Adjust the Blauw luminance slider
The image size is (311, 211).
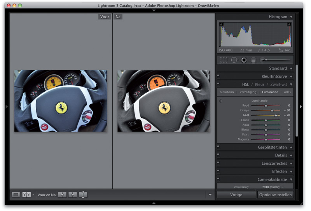click(x=266, y=130)
